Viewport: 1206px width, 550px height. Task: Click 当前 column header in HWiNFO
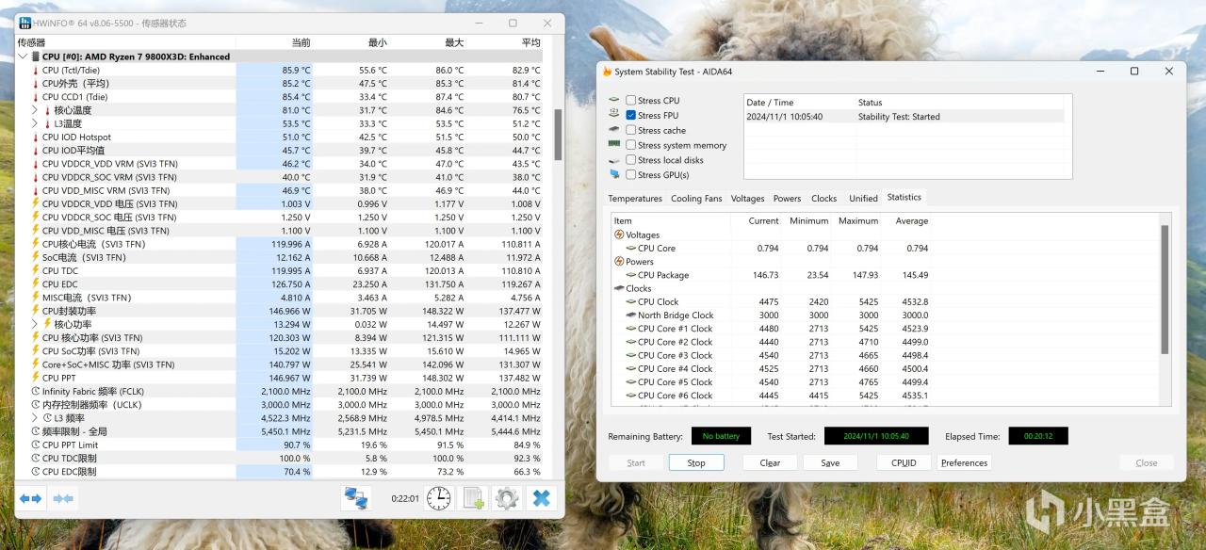(301, 42)
